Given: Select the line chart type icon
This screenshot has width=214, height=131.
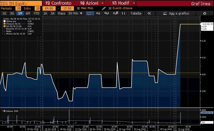Looking at the screenshot, I should click(90, 13).
